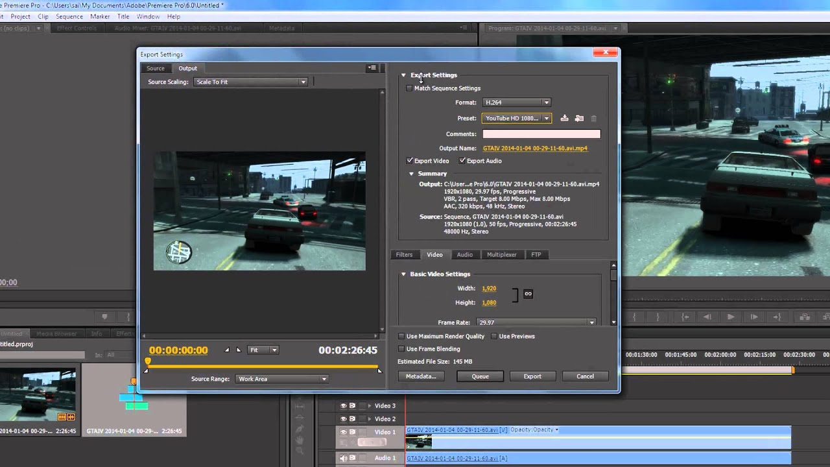Toggle the width-height constrain link icon

528,294
